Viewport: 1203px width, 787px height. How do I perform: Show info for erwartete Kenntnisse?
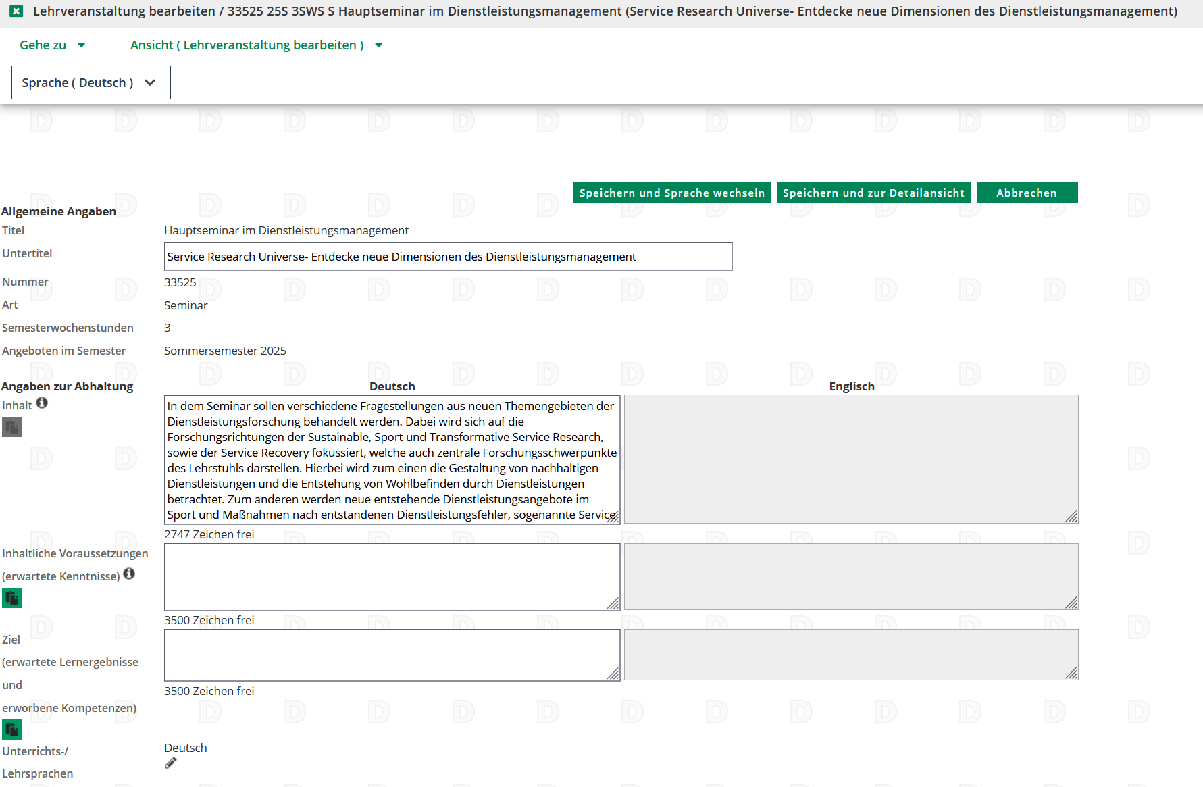click(x=129, y=574)
